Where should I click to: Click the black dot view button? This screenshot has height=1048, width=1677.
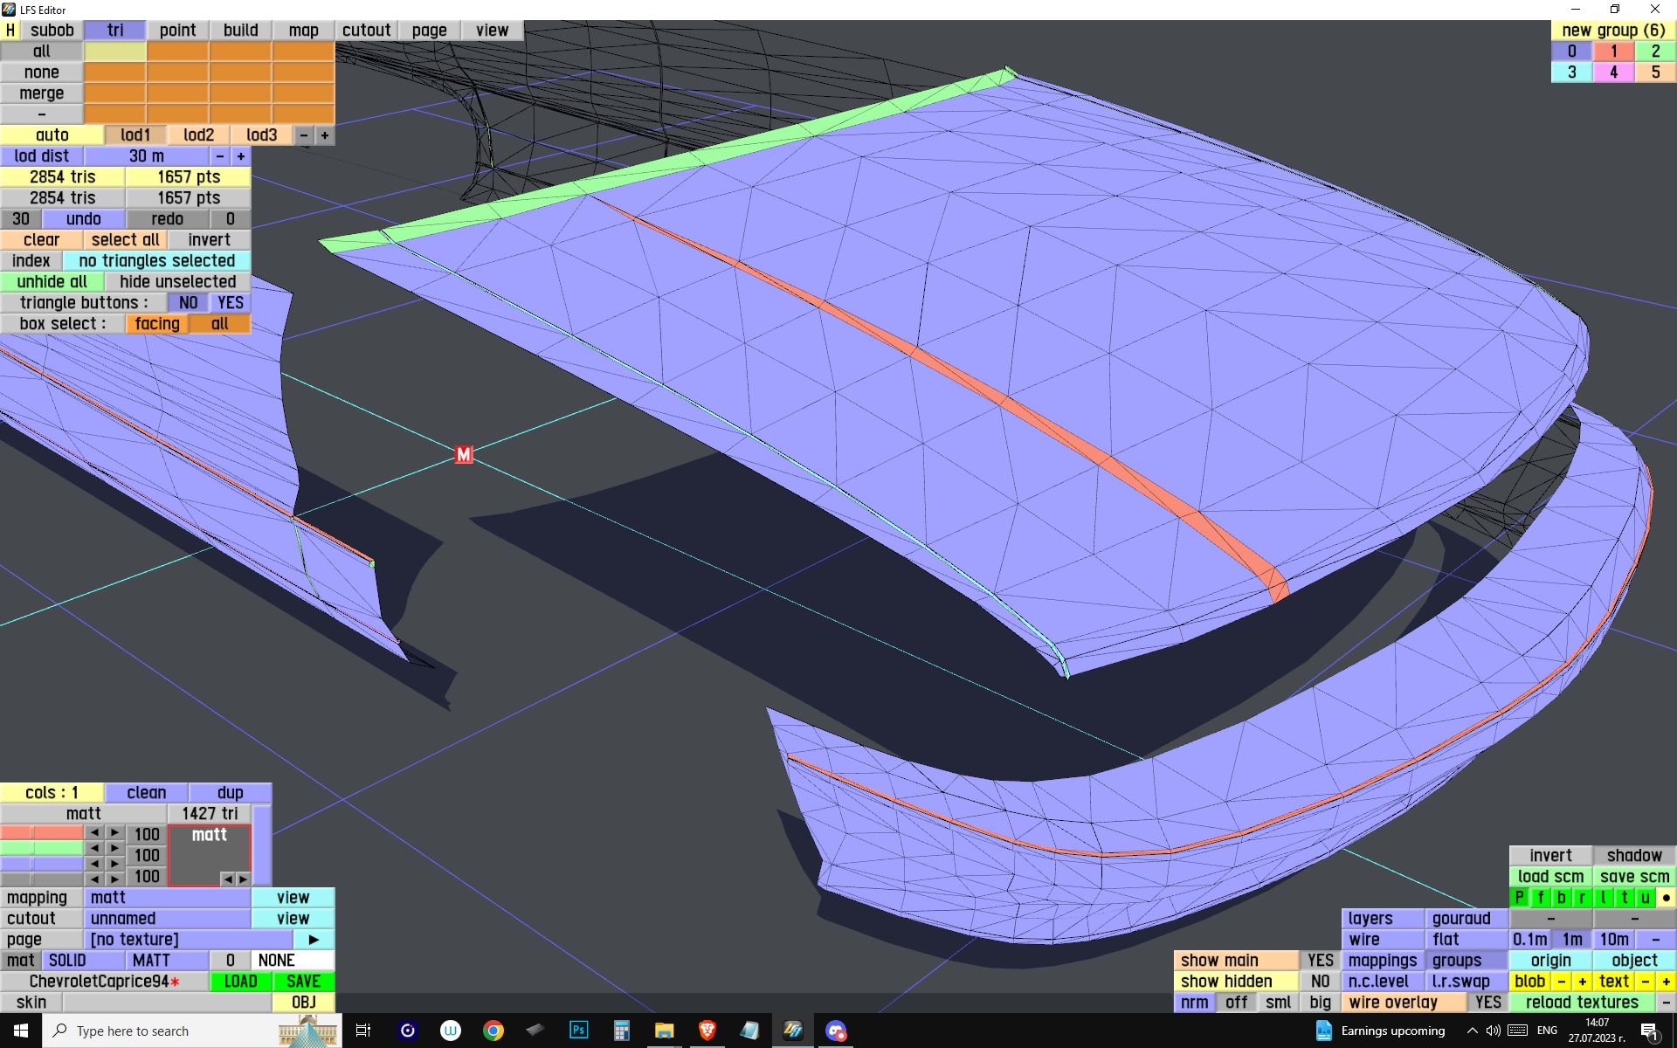[1666, 898]
